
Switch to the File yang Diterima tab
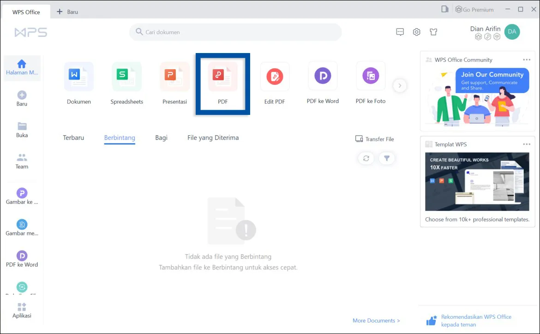click(x=213, y=137)
